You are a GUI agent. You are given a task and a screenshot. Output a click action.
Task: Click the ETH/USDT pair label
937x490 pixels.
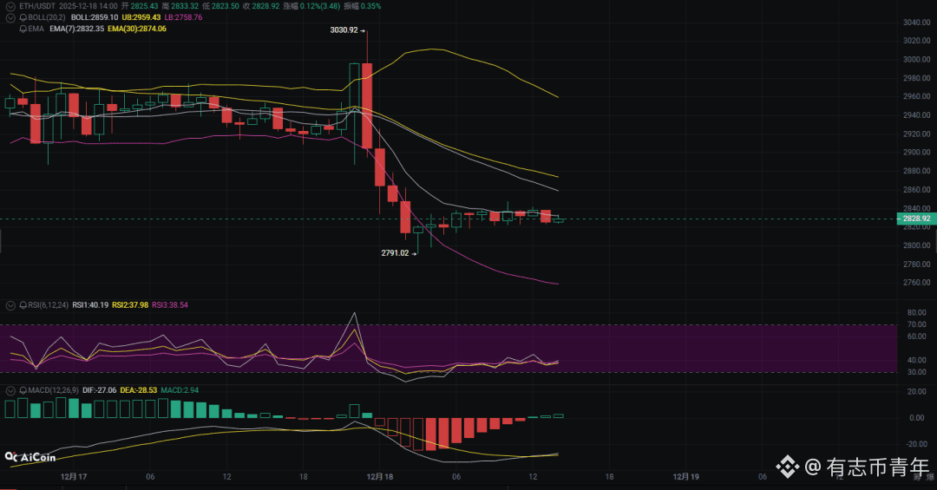(37, 6)
